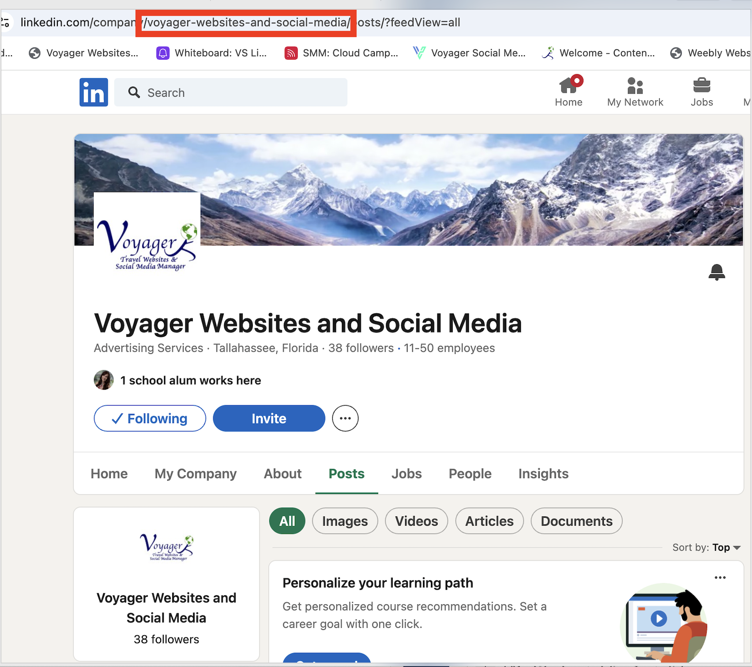Screen dimensions: 752x667
Task: Click the search magnifier icon
Action: pyautogui.click(x=134, y=92)
